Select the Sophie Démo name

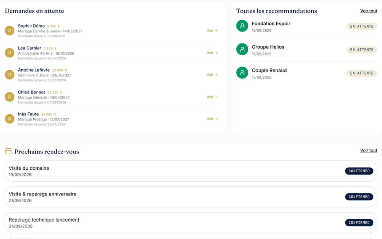pos(31,26)
